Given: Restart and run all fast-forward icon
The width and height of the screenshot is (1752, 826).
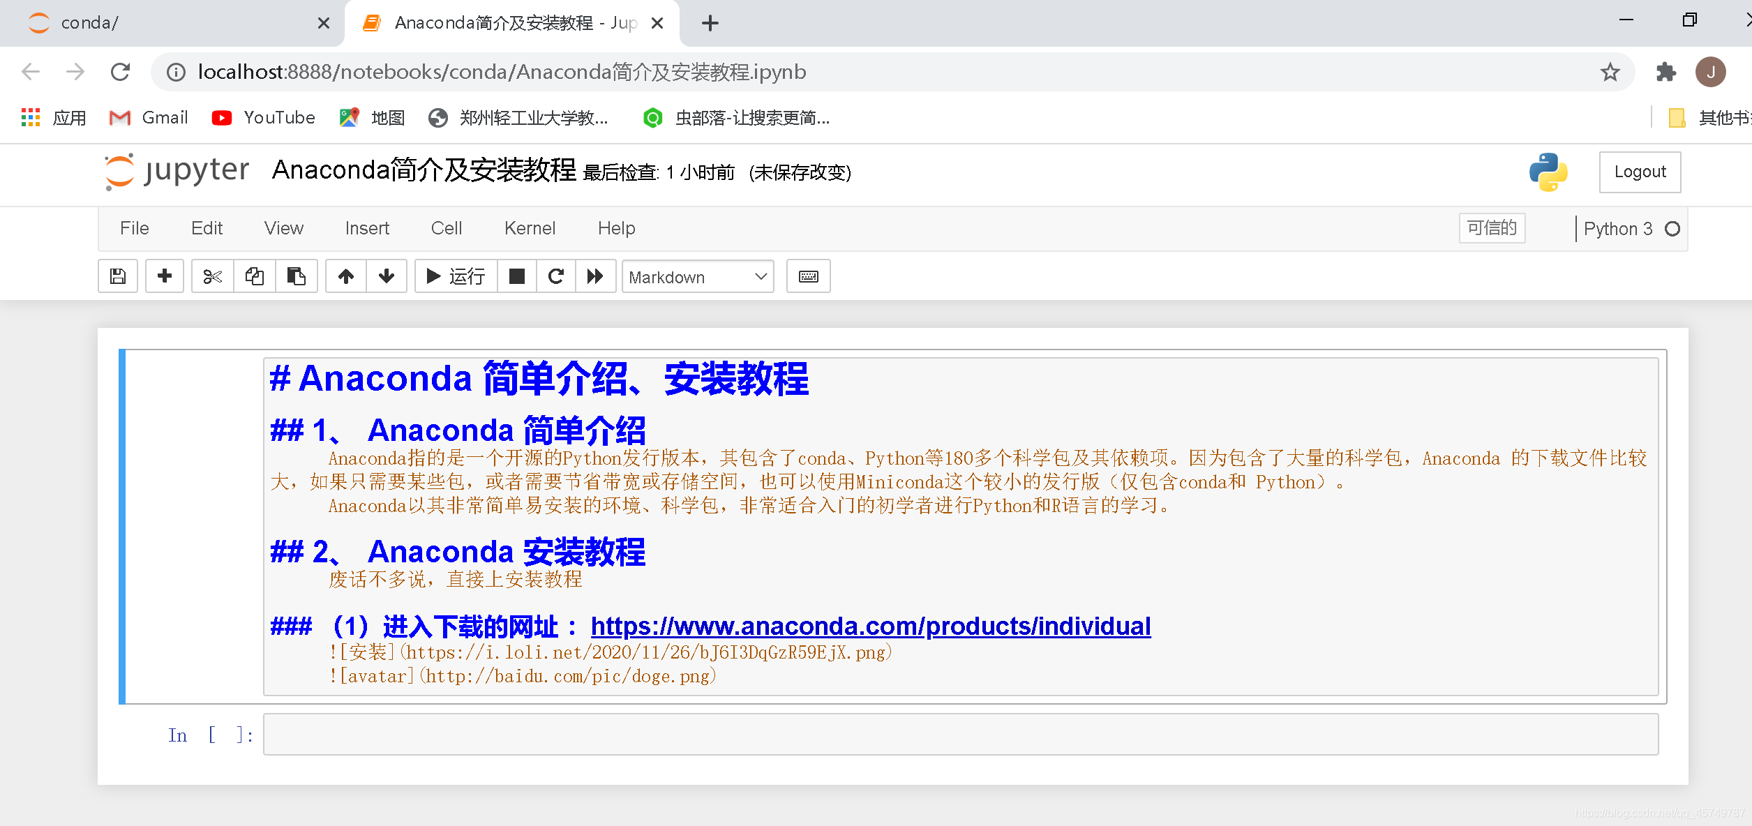Looking at the screenshot, I should click(595, 277).
